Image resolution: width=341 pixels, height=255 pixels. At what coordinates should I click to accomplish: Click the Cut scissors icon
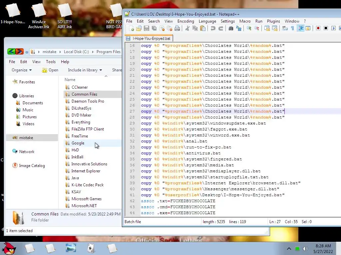[x=187, y=29]
